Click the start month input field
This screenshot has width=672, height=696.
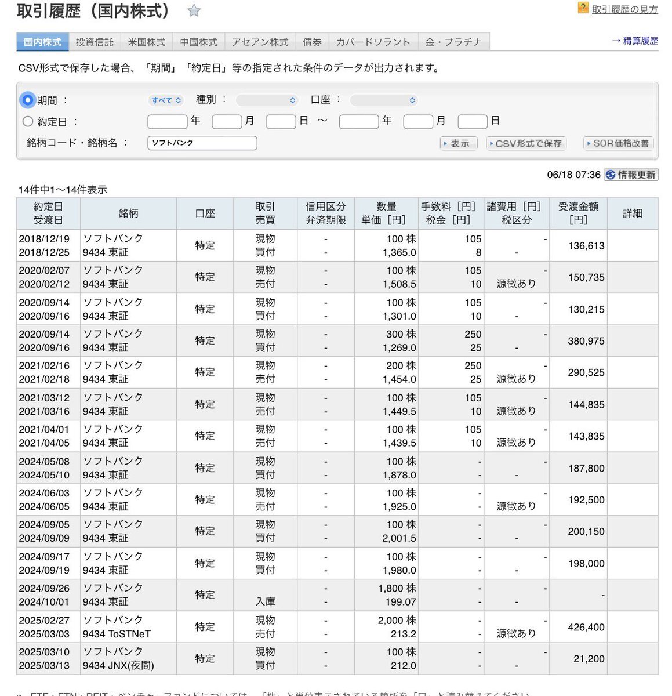[x=227, y=121]
